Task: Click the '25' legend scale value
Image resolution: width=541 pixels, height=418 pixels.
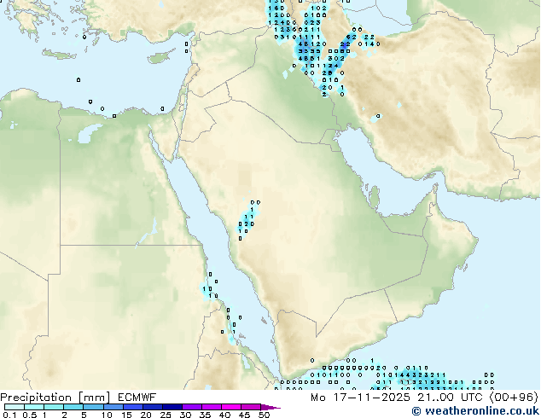Action: [166, 415]
